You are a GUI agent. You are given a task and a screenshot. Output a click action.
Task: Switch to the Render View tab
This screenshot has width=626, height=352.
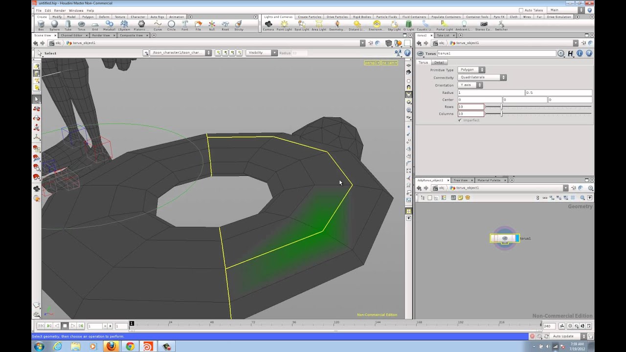[x=101, y=35]
